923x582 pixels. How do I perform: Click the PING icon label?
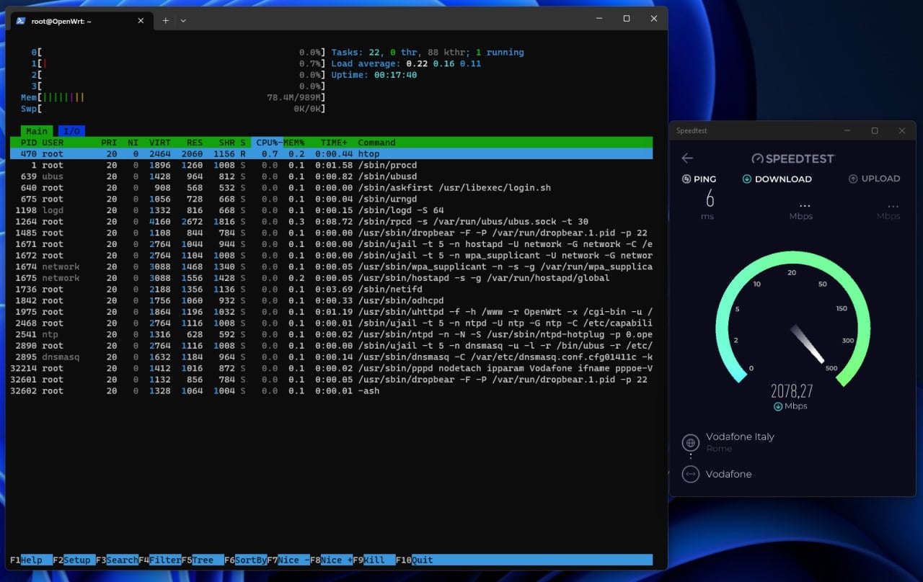pos(699,179)
